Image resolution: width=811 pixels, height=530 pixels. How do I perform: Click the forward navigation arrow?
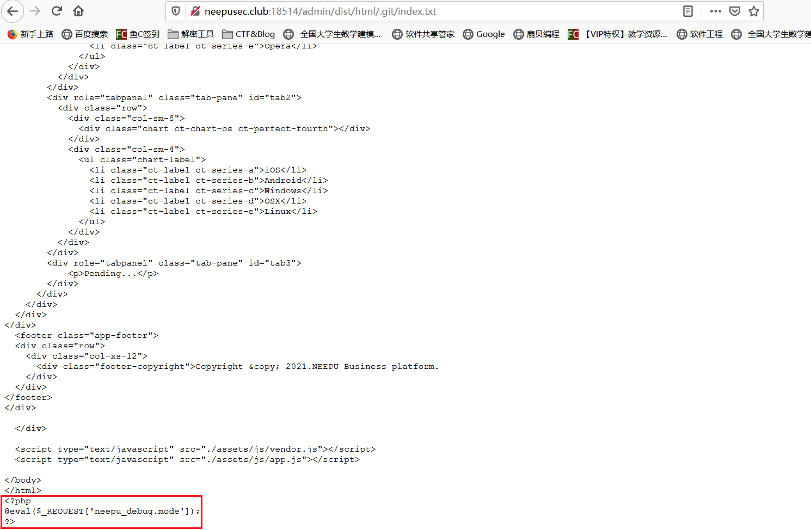click(35, 11)
